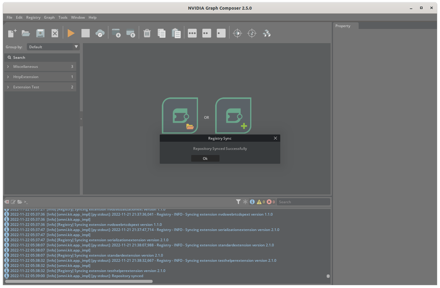Click the single-dot toolbar button
The width and height of the screenshot is (440, 288).
coord(221,33)
